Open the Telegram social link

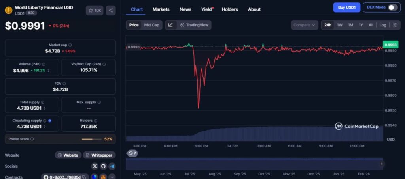point(112,166)
